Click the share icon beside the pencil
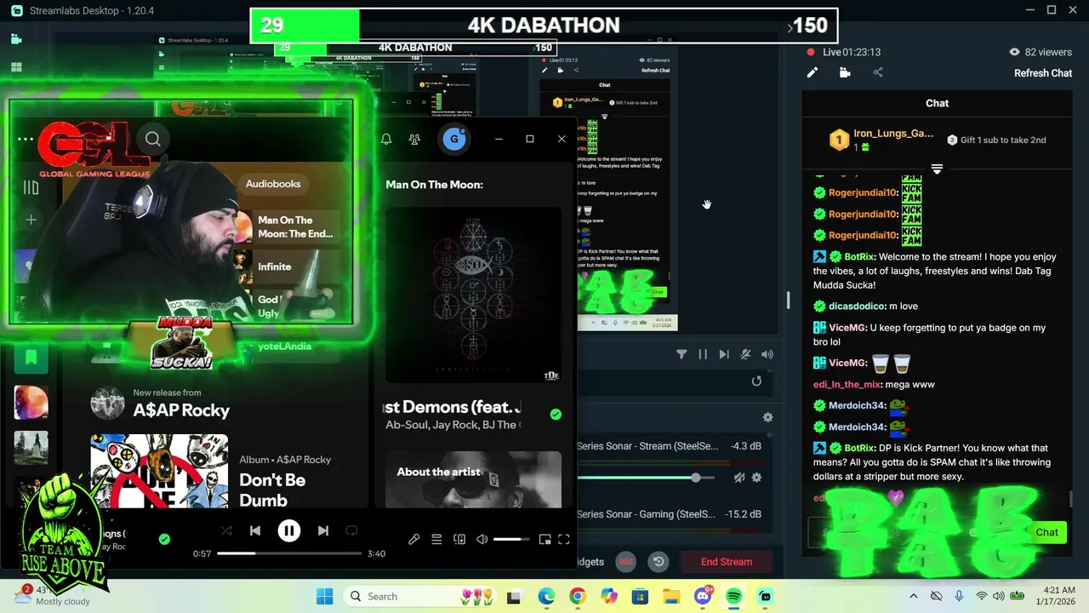The height and width of the screenshot is (613, 1089). (878, 72)
